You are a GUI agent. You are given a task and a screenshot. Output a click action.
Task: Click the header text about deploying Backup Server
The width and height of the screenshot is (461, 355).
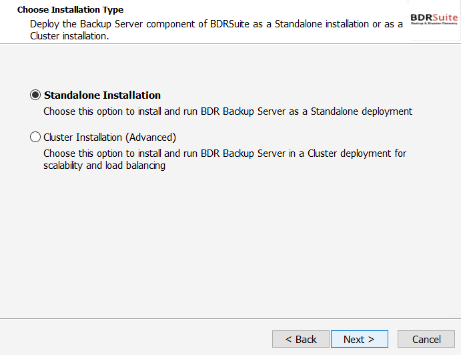(216, 30)
